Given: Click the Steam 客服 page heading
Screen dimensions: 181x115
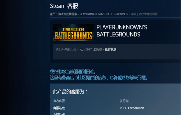Looking at the screenshot, I should 64,6.
